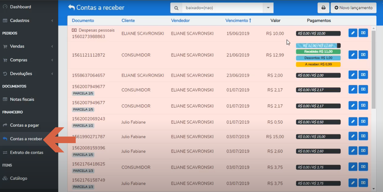
Task: Click the yellow A receber: R$ 0,99 badge
Action: coord(318,64)
